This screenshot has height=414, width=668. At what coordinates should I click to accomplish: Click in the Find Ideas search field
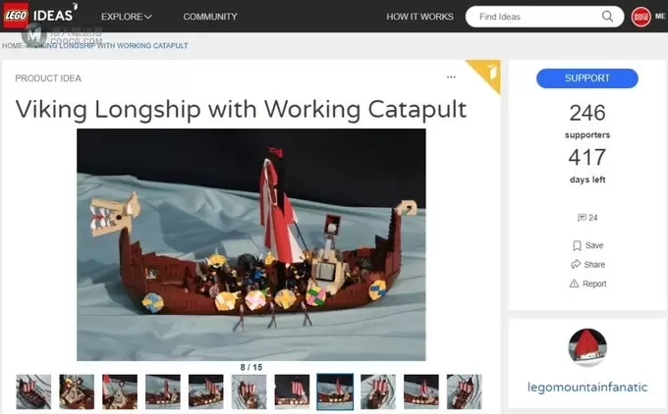click(x=538, y=17)
